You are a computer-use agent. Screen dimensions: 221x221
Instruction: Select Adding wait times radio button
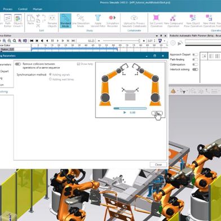(50, 79)
